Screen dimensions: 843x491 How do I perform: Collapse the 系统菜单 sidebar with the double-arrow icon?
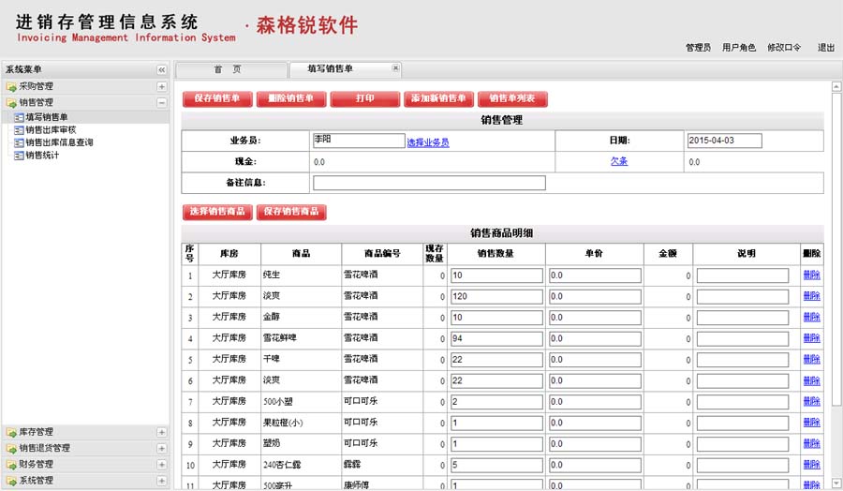[161, 70]
